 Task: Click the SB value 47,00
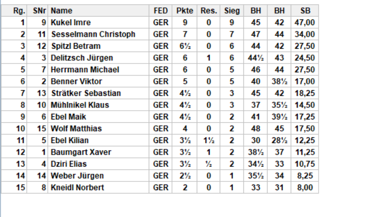tap(304, 23)
